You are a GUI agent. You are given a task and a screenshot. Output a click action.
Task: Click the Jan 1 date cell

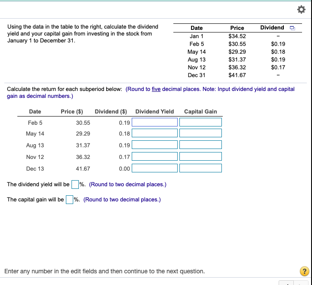(197, 36)
